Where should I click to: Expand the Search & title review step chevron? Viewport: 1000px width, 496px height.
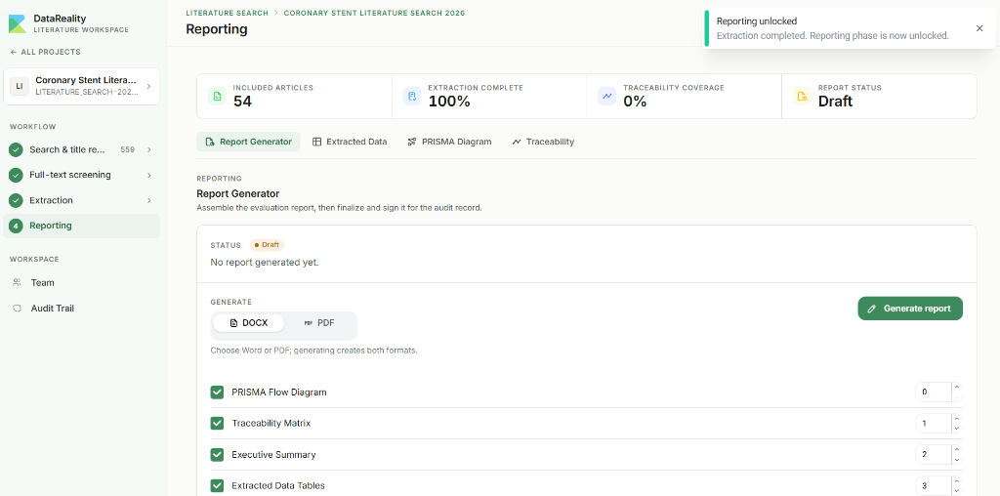coord(148,149)
